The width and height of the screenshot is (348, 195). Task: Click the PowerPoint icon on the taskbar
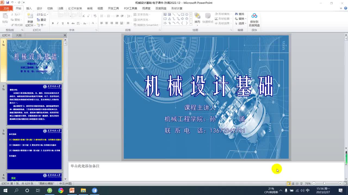(72, 190)
